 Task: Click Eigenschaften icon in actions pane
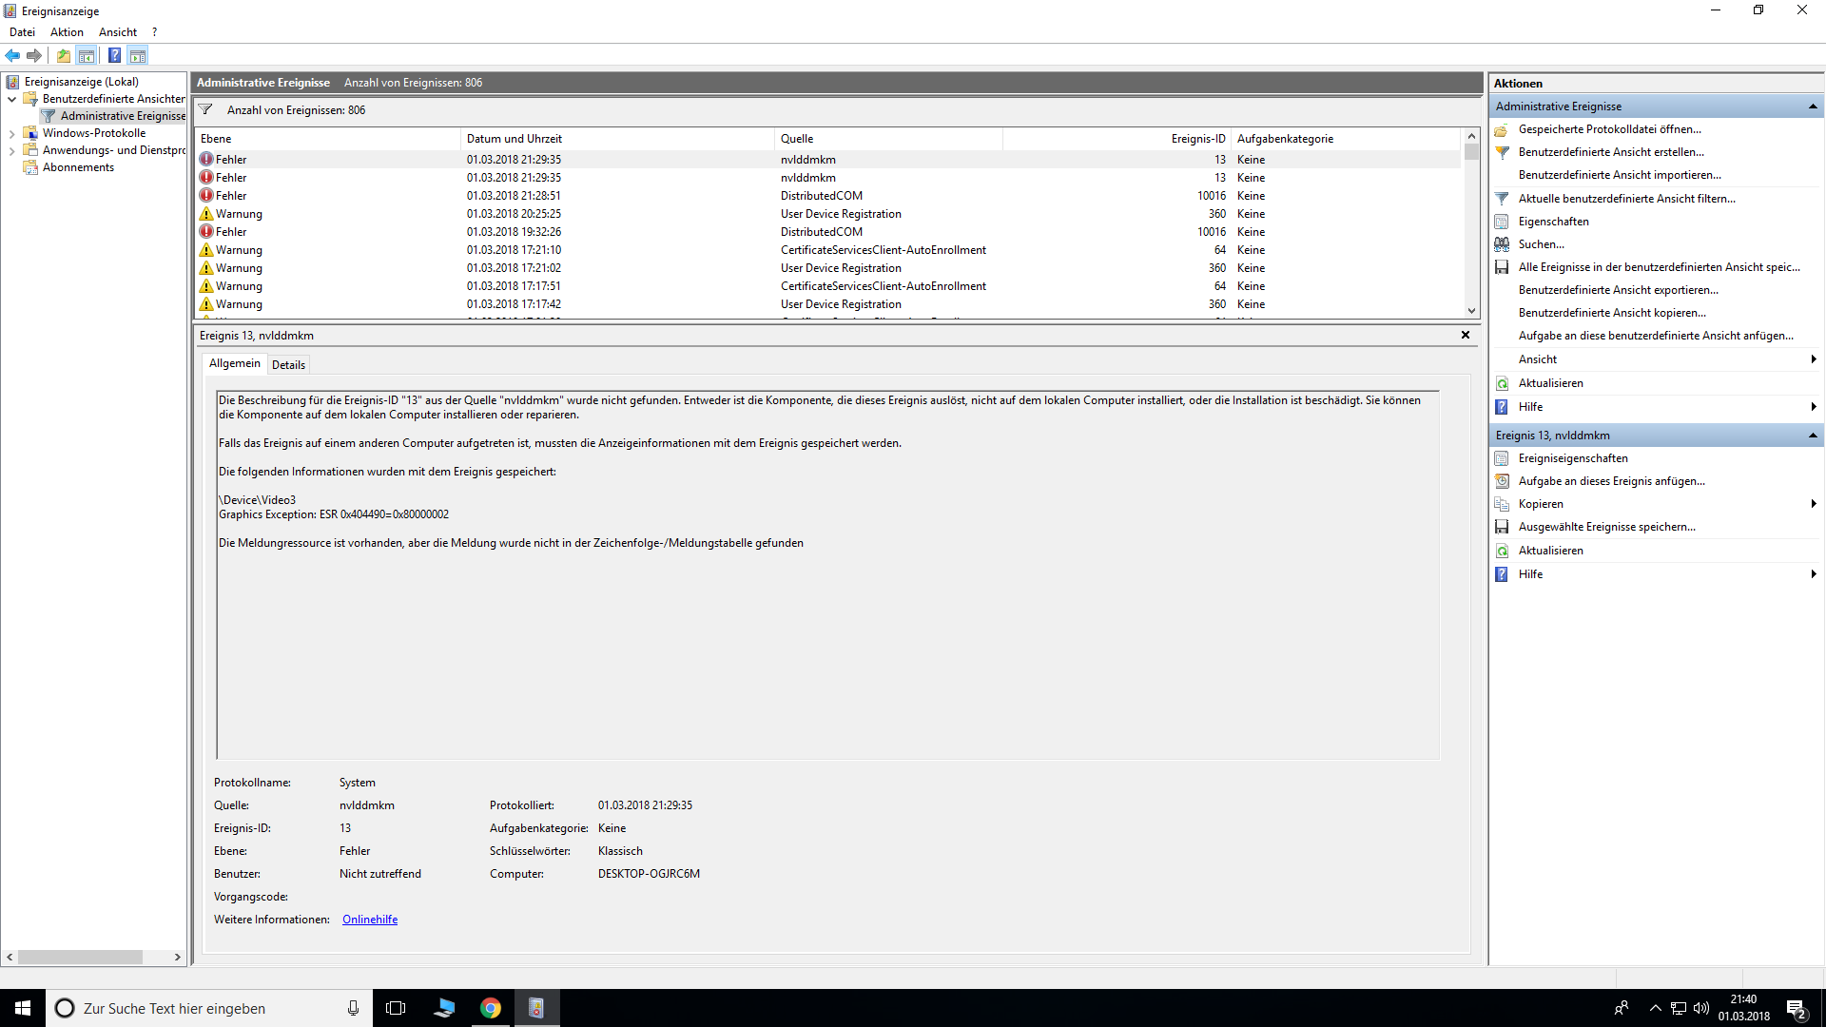point(1502,222)
